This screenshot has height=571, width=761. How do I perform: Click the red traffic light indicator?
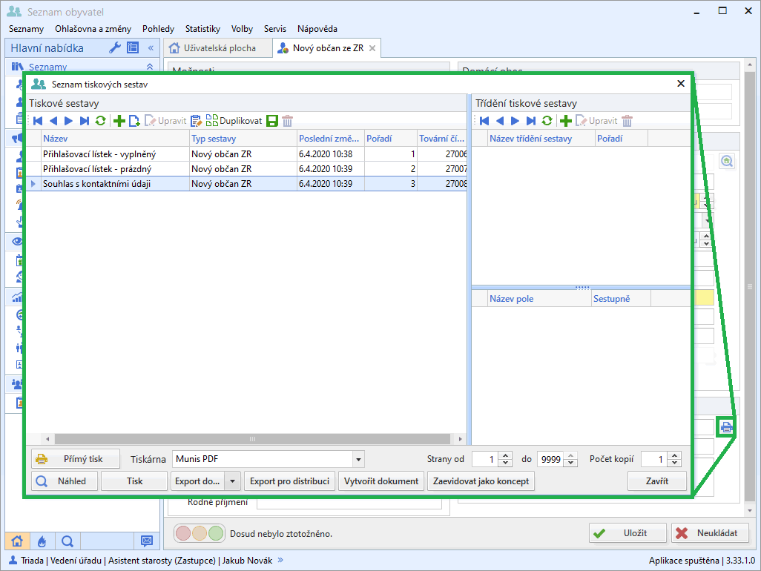(183, 532)
